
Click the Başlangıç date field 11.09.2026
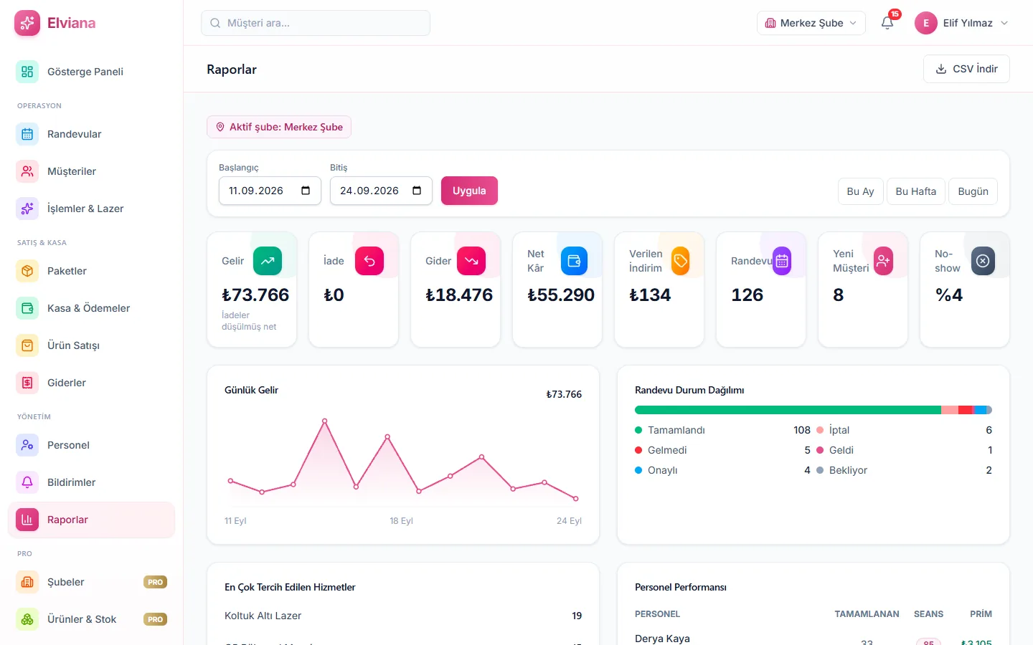coord(270,191)
